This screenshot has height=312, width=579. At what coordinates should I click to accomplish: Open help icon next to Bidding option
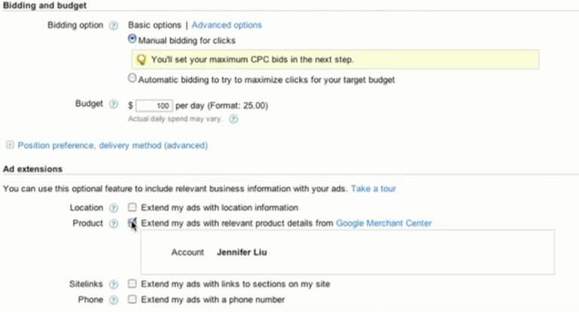coord(114,26)
